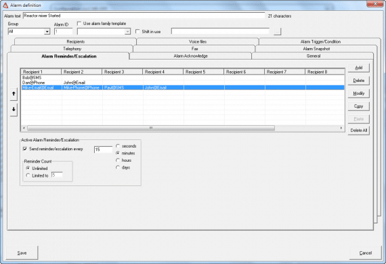Expand the alarm family template dropdown
This screenshot has height=264, width=386.
[x=127, y=32]
